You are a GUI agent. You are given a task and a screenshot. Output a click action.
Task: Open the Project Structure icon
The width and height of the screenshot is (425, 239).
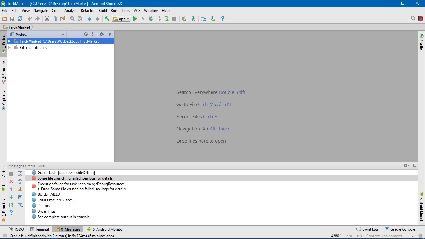(203, 19)
